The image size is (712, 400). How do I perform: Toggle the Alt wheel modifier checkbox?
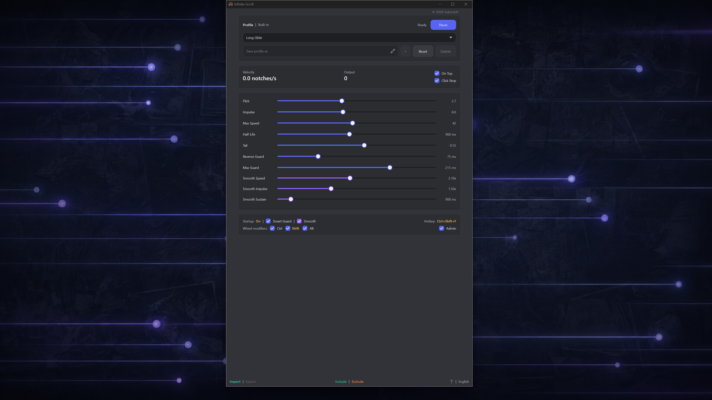[x=305, y=228]
